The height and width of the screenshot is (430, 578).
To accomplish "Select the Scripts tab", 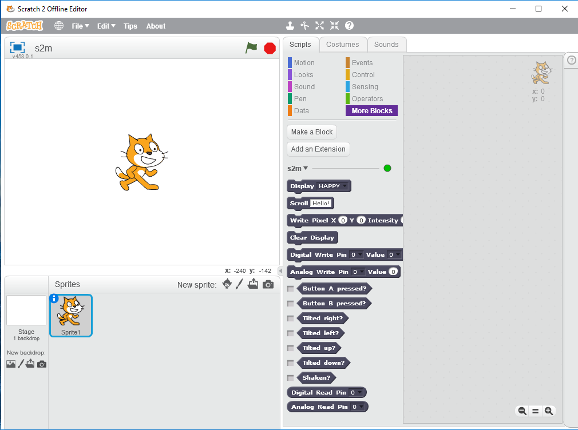I will click(300, 45).
